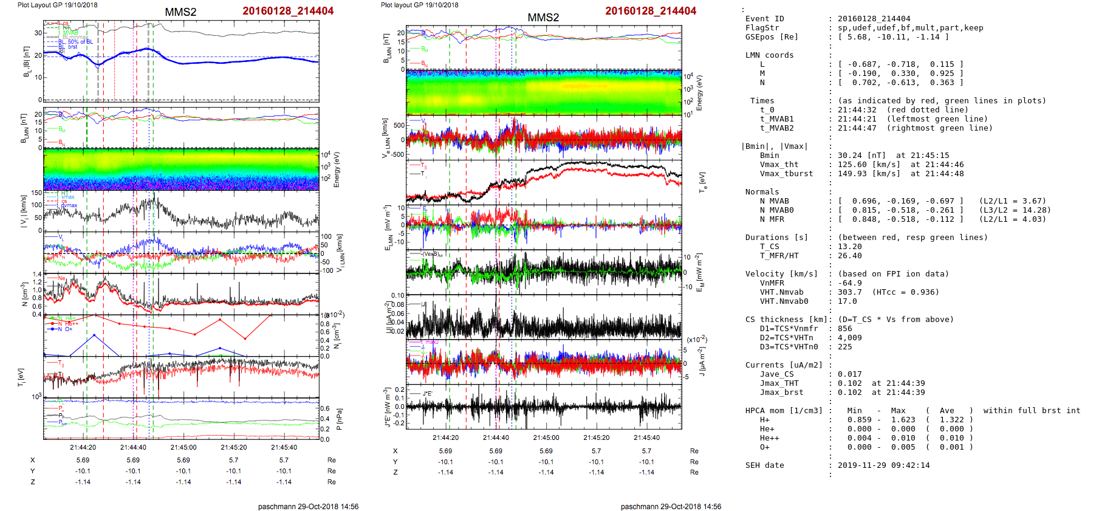1096x511 pixels.
Task: Click the D2=TCS*VHTn thickness value 4,009
Action: [x=849, y=338]
